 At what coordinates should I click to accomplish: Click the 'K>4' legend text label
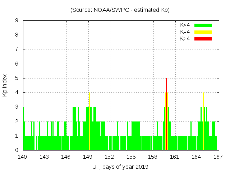(x=184, y=38)
